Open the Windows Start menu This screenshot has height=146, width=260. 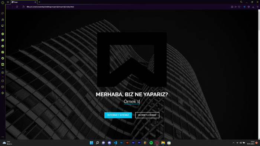(91, 143)
